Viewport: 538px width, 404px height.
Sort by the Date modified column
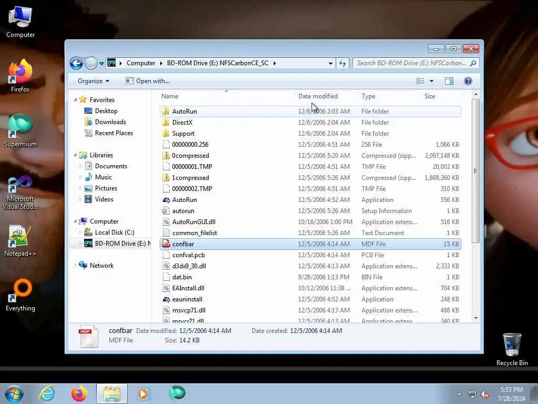click(326, 96)
